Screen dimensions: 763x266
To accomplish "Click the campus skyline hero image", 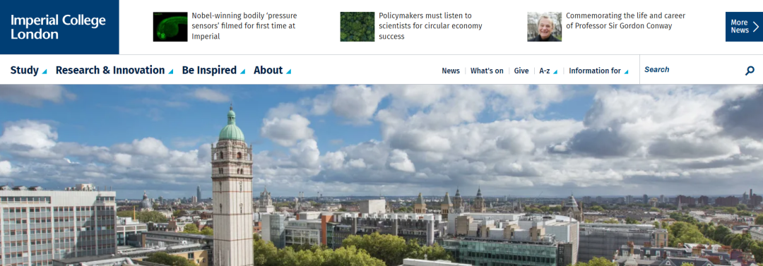I will [x=381, y=175].
